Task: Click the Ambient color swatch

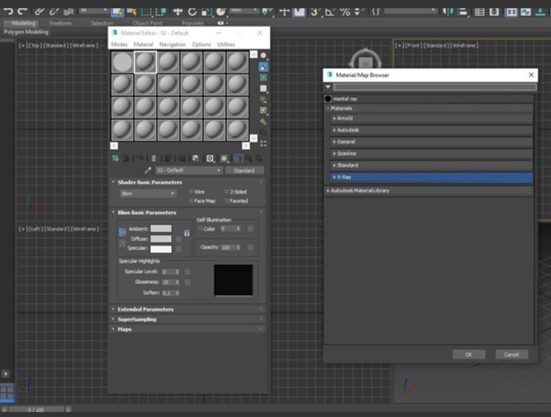Action: pyautogui.click(x=161, y=229)
